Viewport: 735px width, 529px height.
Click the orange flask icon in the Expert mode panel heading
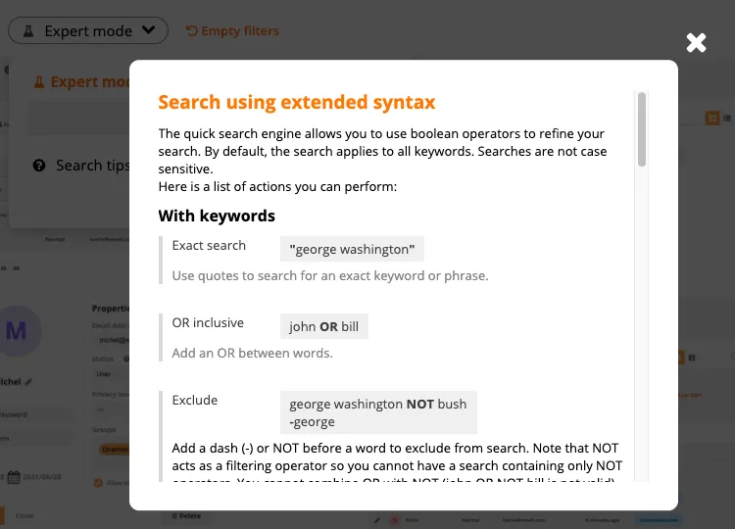(39, 82)
